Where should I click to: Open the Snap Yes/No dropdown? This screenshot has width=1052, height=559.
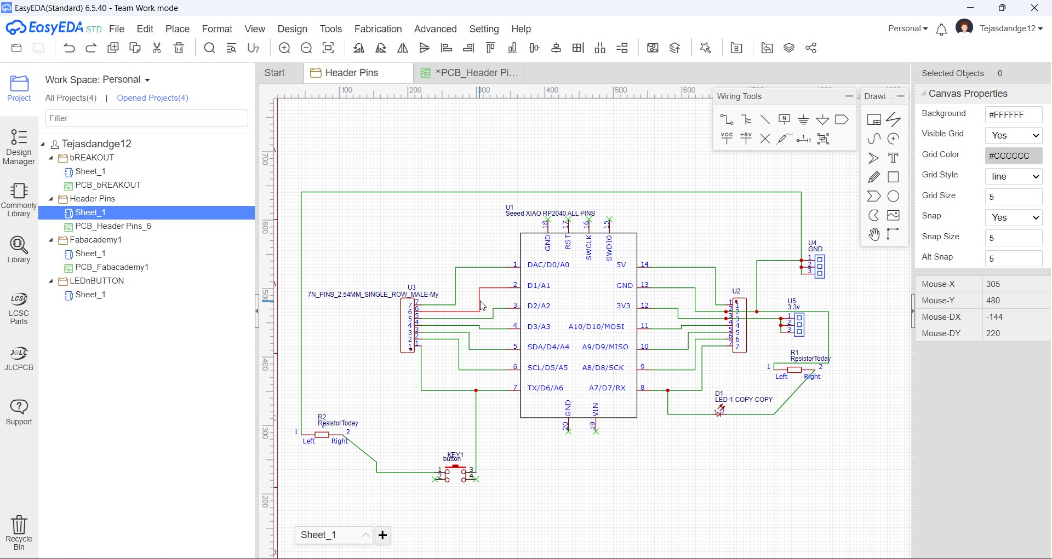[x=1013, y=217]
